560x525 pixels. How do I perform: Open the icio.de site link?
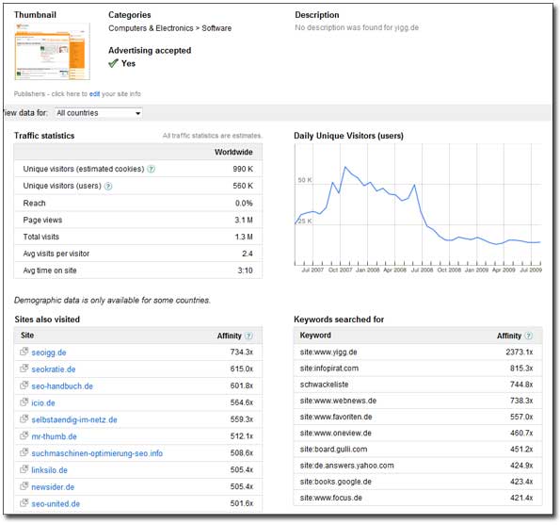pos(43,403)
